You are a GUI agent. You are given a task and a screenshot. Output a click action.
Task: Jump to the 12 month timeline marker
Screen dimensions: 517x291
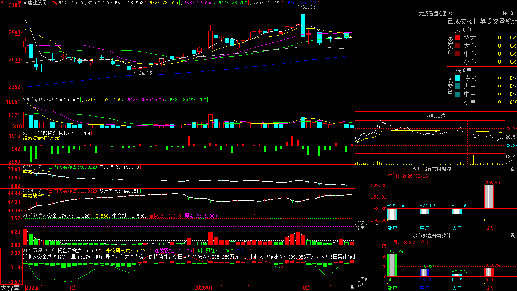[72, 288]
